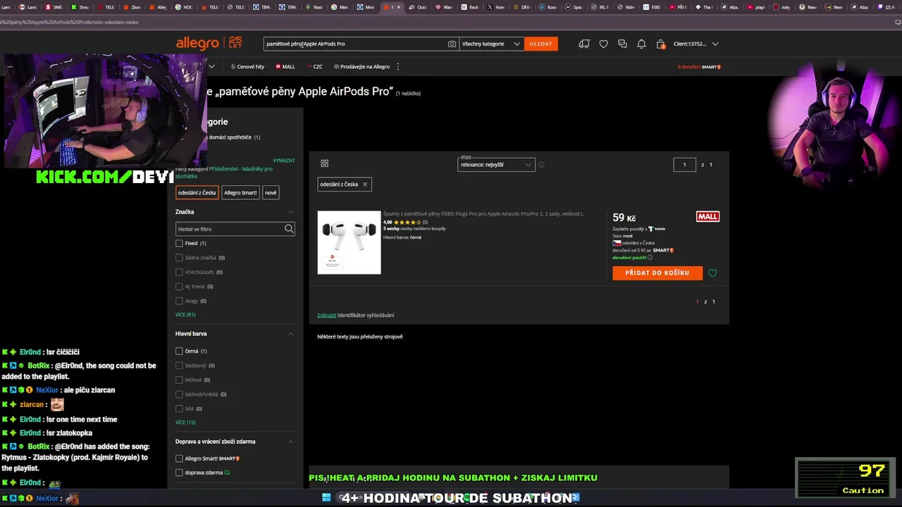Switch to the Outo browser tab

418,7
